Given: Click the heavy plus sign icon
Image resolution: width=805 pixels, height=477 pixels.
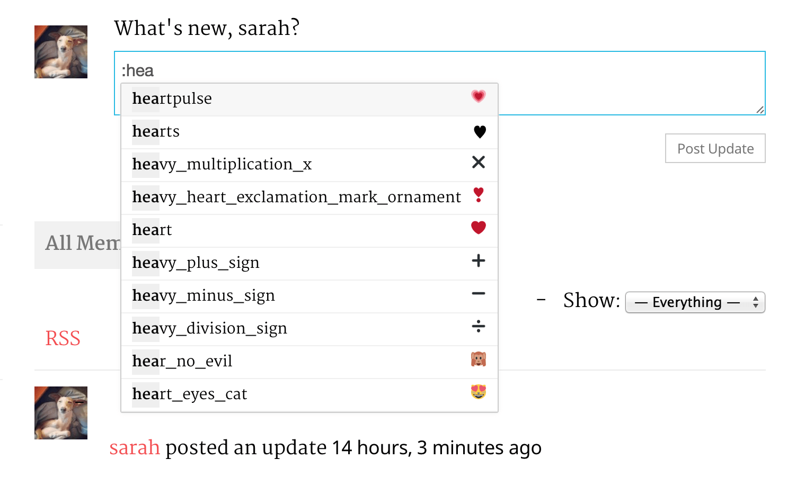Looking at the screenshot, I should pyautogui.click(x=479, y=261).
